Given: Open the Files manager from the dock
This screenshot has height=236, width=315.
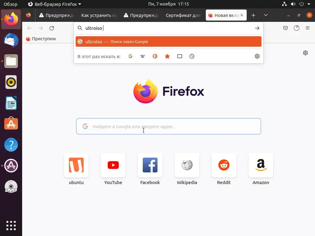Looking at the screenshot, I should [11, 61].
